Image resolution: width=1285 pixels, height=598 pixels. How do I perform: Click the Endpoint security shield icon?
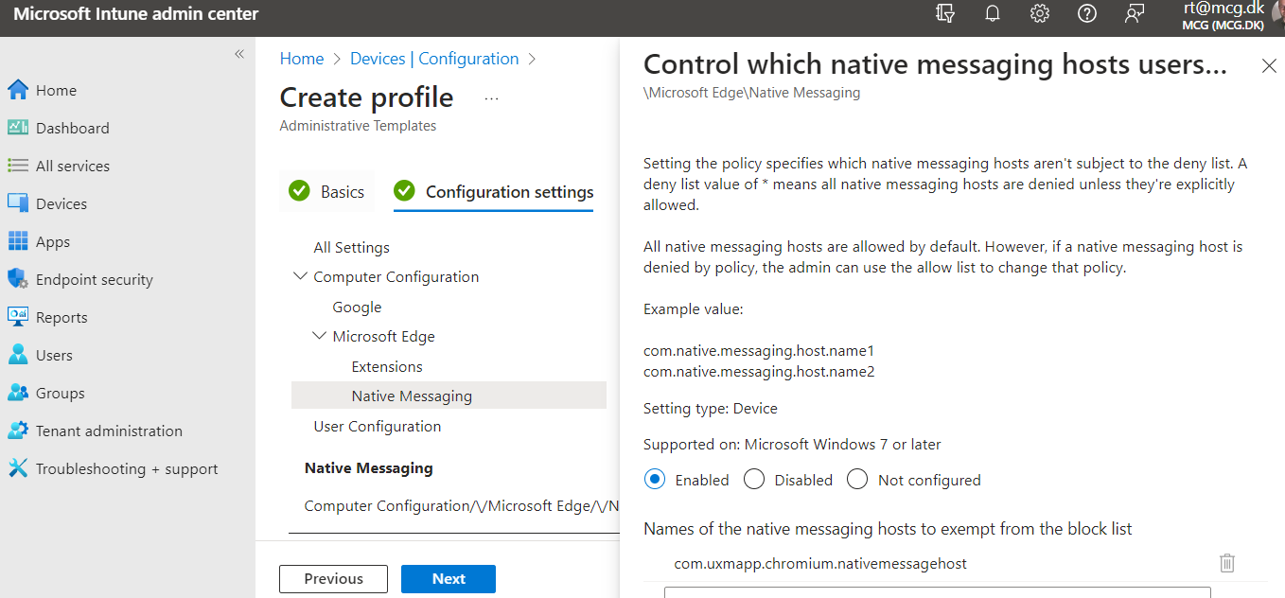point(17,279)
